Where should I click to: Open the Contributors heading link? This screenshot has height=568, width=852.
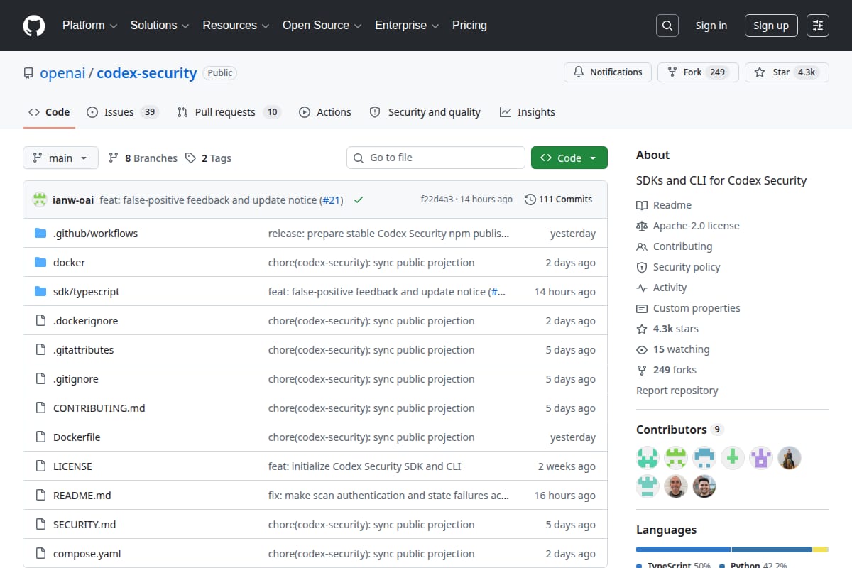[679, 430]
